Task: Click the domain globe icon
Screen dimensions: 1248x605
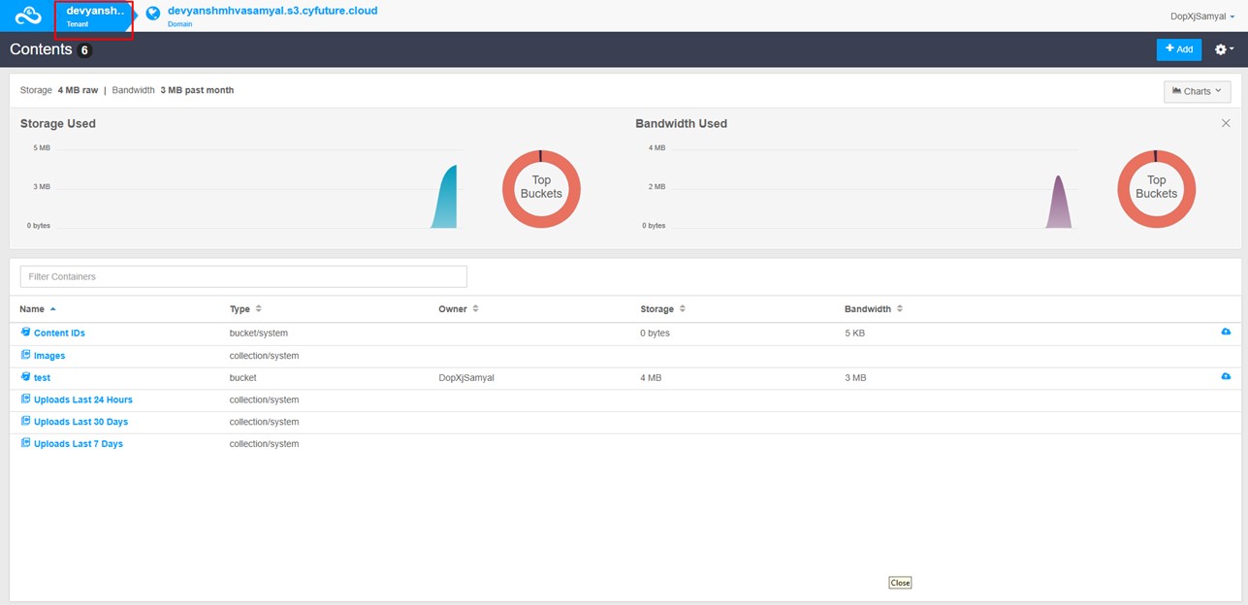Action: [153, 14]
